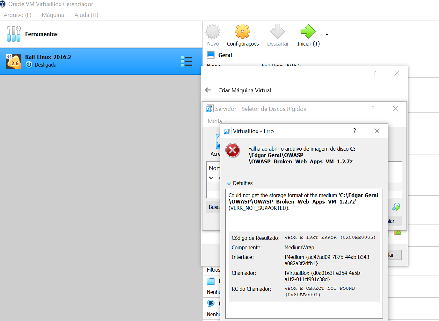
Task: Collapse the tree chevron in disk list
Action: pyautogui.click(x=211, y=178)
